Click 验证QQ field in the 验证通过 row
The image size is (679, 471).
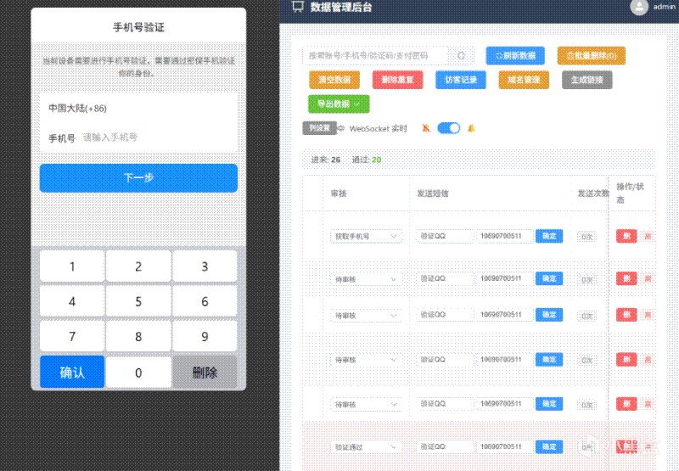point(445,446)
